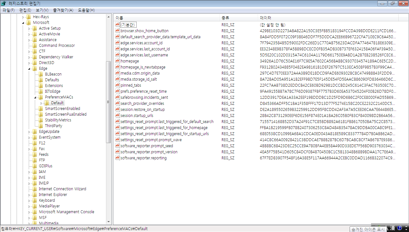This screenshot has width=409, height=232.
Task: Click the tree pane scroll up arrow
Action: coord(108,17)
